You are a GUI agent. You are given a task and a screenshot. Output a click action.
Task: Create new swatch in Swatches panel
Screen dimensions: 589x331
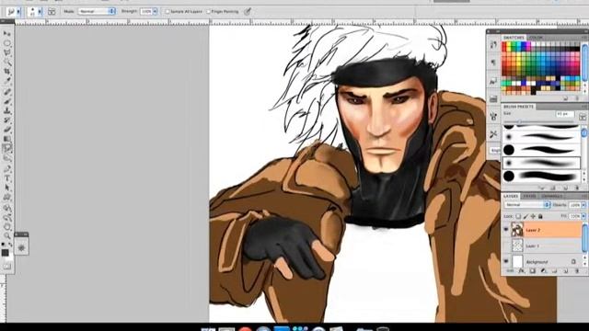[566, 98]
